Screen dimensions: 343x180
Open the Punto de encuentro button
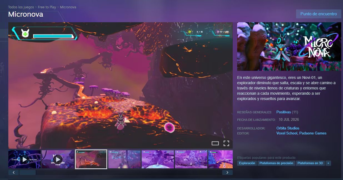319,14
